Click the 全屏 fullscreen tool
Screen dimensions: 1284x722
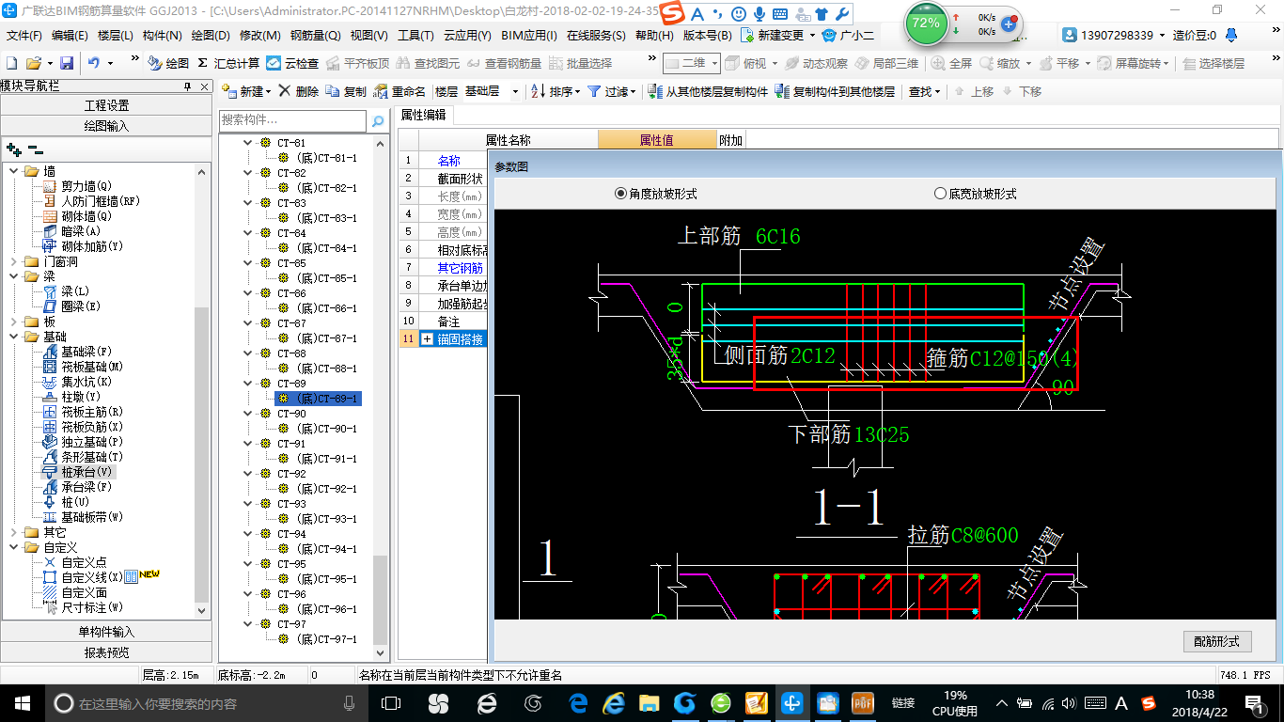pyautogui.click(x=952, y=63)
